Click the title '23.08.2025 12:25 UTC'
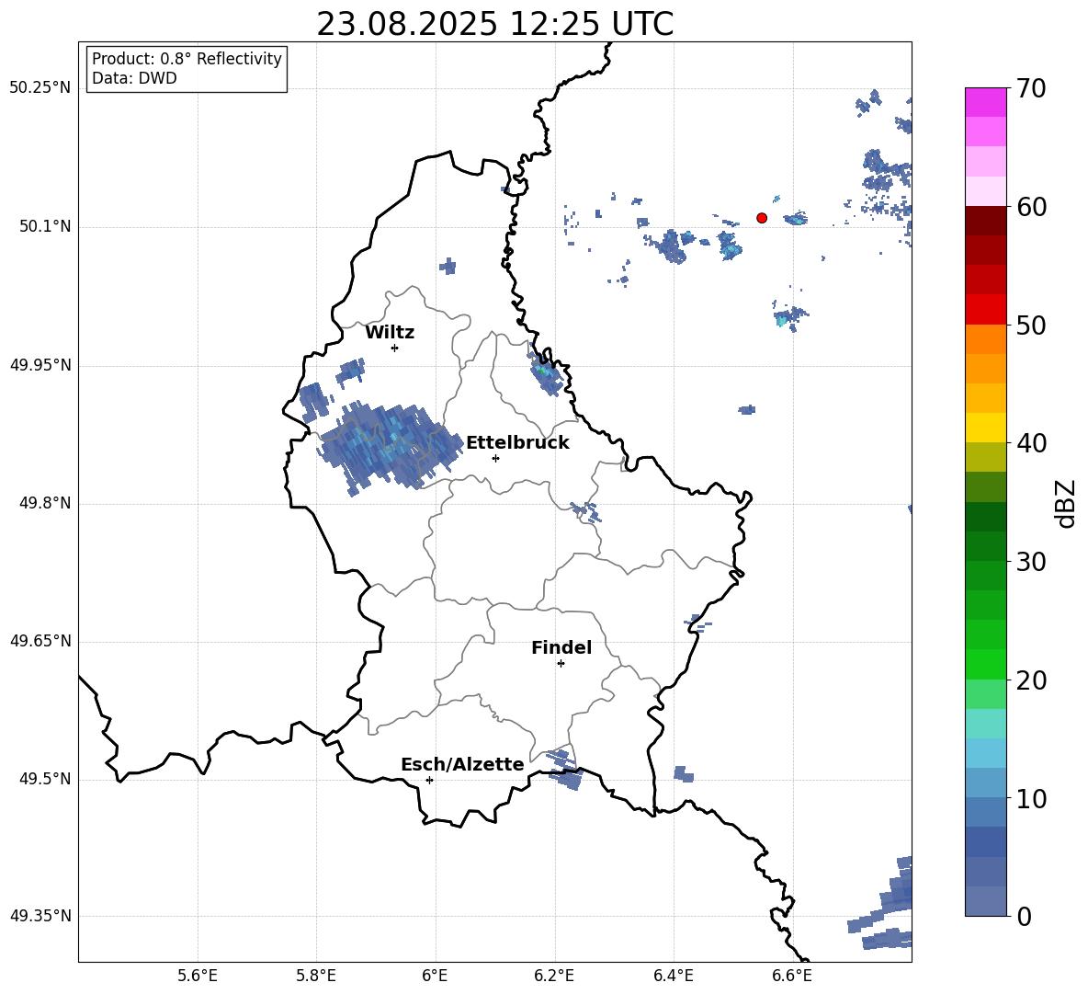This screenshot has width=1088, height=994. pos(494,24)
